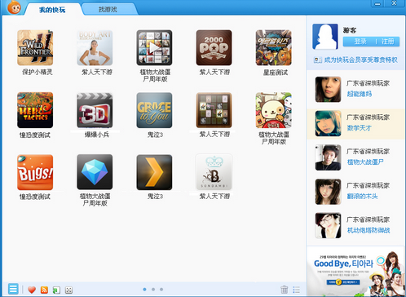Open the Wild Frontier game icon

coord(35,48)
